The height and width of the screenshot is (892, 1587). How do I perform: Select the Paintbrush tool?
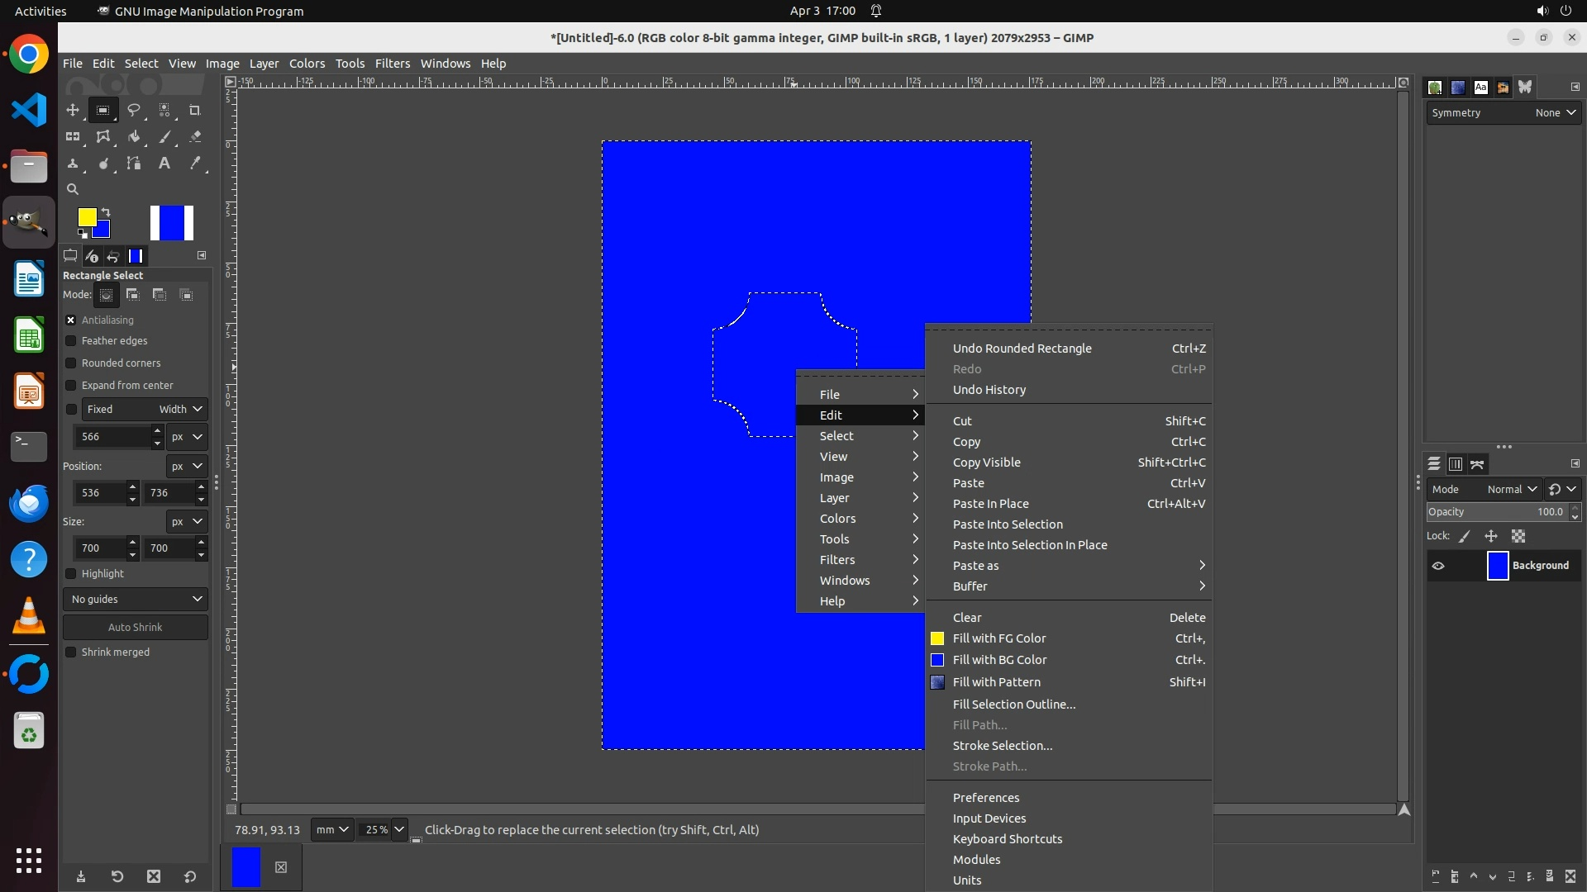(x=164, y=137)
